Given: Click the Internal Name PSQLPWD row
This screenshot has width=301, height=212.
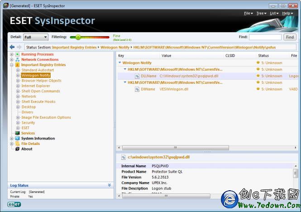Looking at the screenshot, I should click(x=205, y=166).
